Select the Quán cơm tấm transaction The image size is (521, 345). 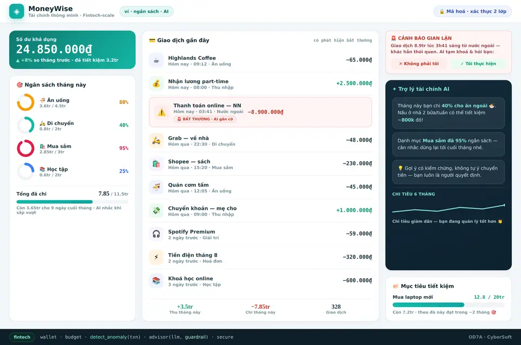coord(260,187)
